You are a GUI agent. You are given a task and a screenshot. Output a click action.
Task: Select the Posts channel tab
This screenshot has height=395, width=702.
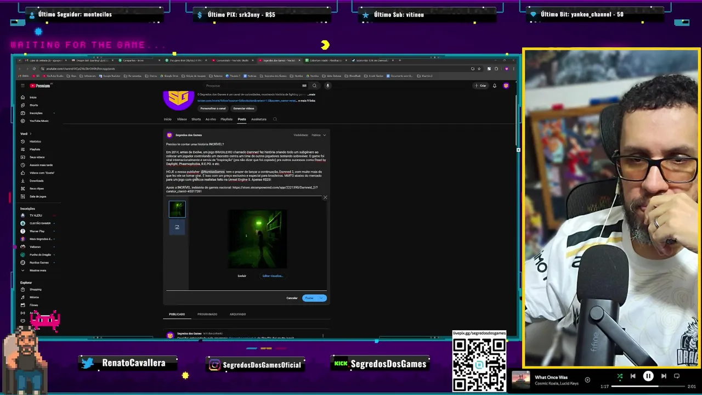click(242, 119)
